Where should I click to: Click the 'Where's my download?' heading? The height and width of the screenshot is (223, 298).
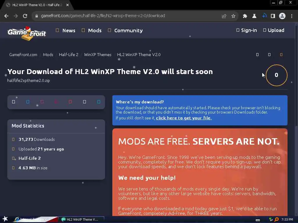pyautogui.click(x=140, y=102)
